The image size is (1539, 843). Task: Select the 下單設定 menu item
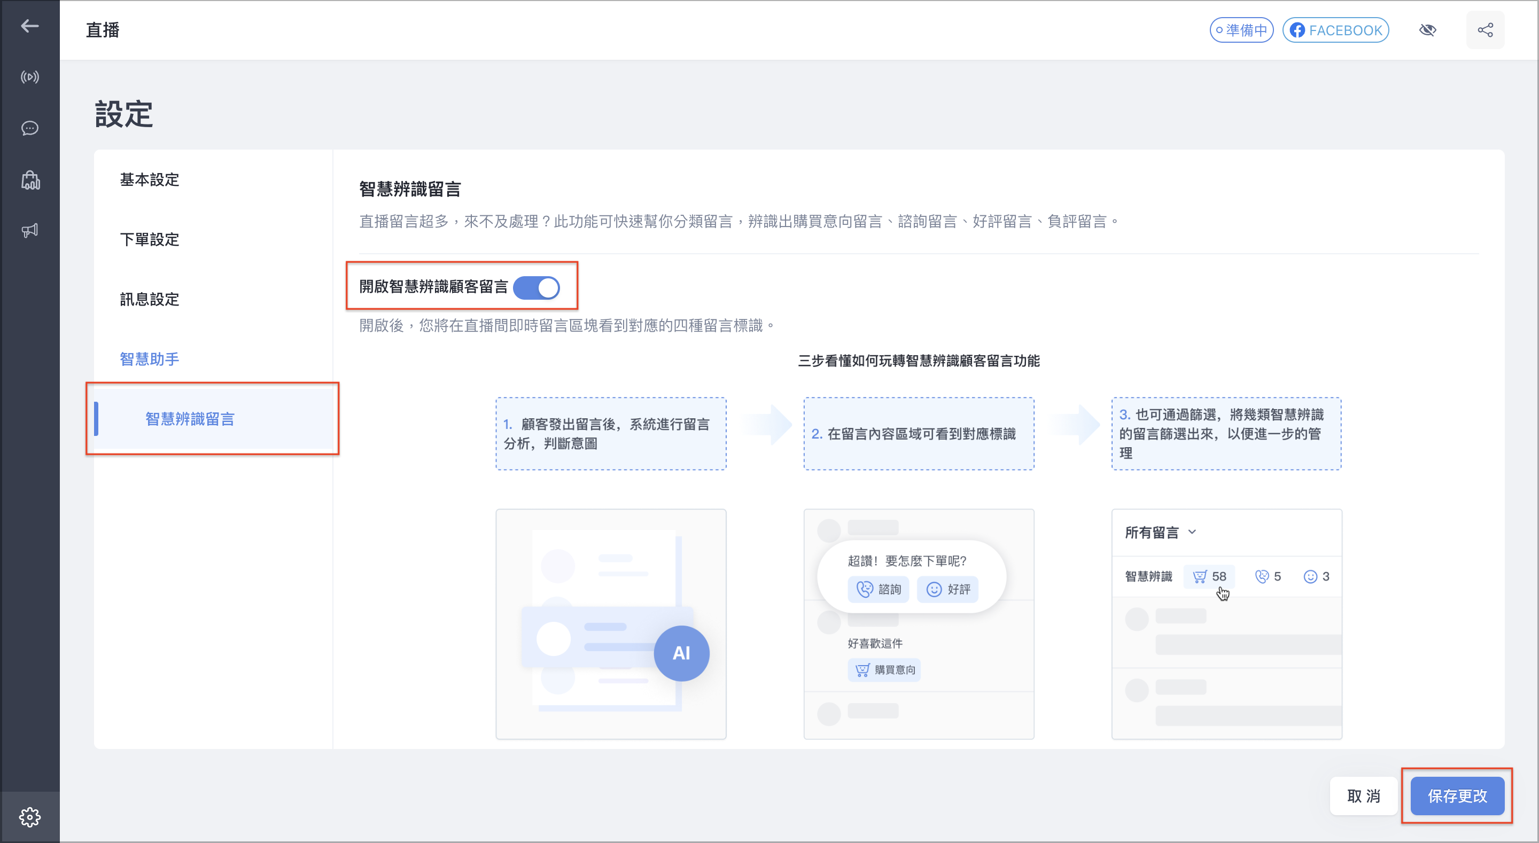click(150, 239)
